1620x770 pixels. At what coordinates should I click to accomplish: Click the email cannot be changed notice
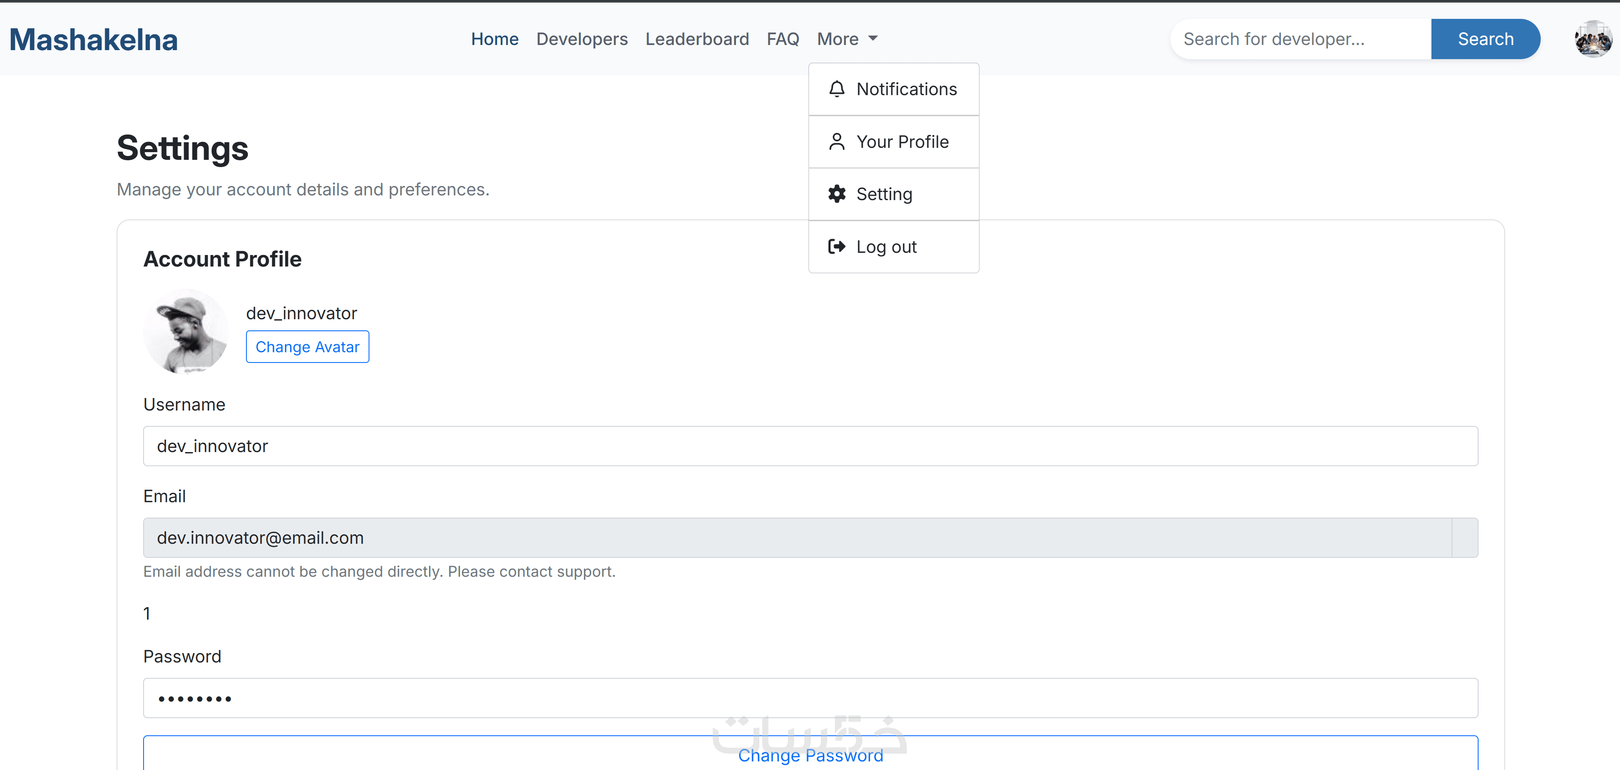pyautogui.click(x=379, y=572)
